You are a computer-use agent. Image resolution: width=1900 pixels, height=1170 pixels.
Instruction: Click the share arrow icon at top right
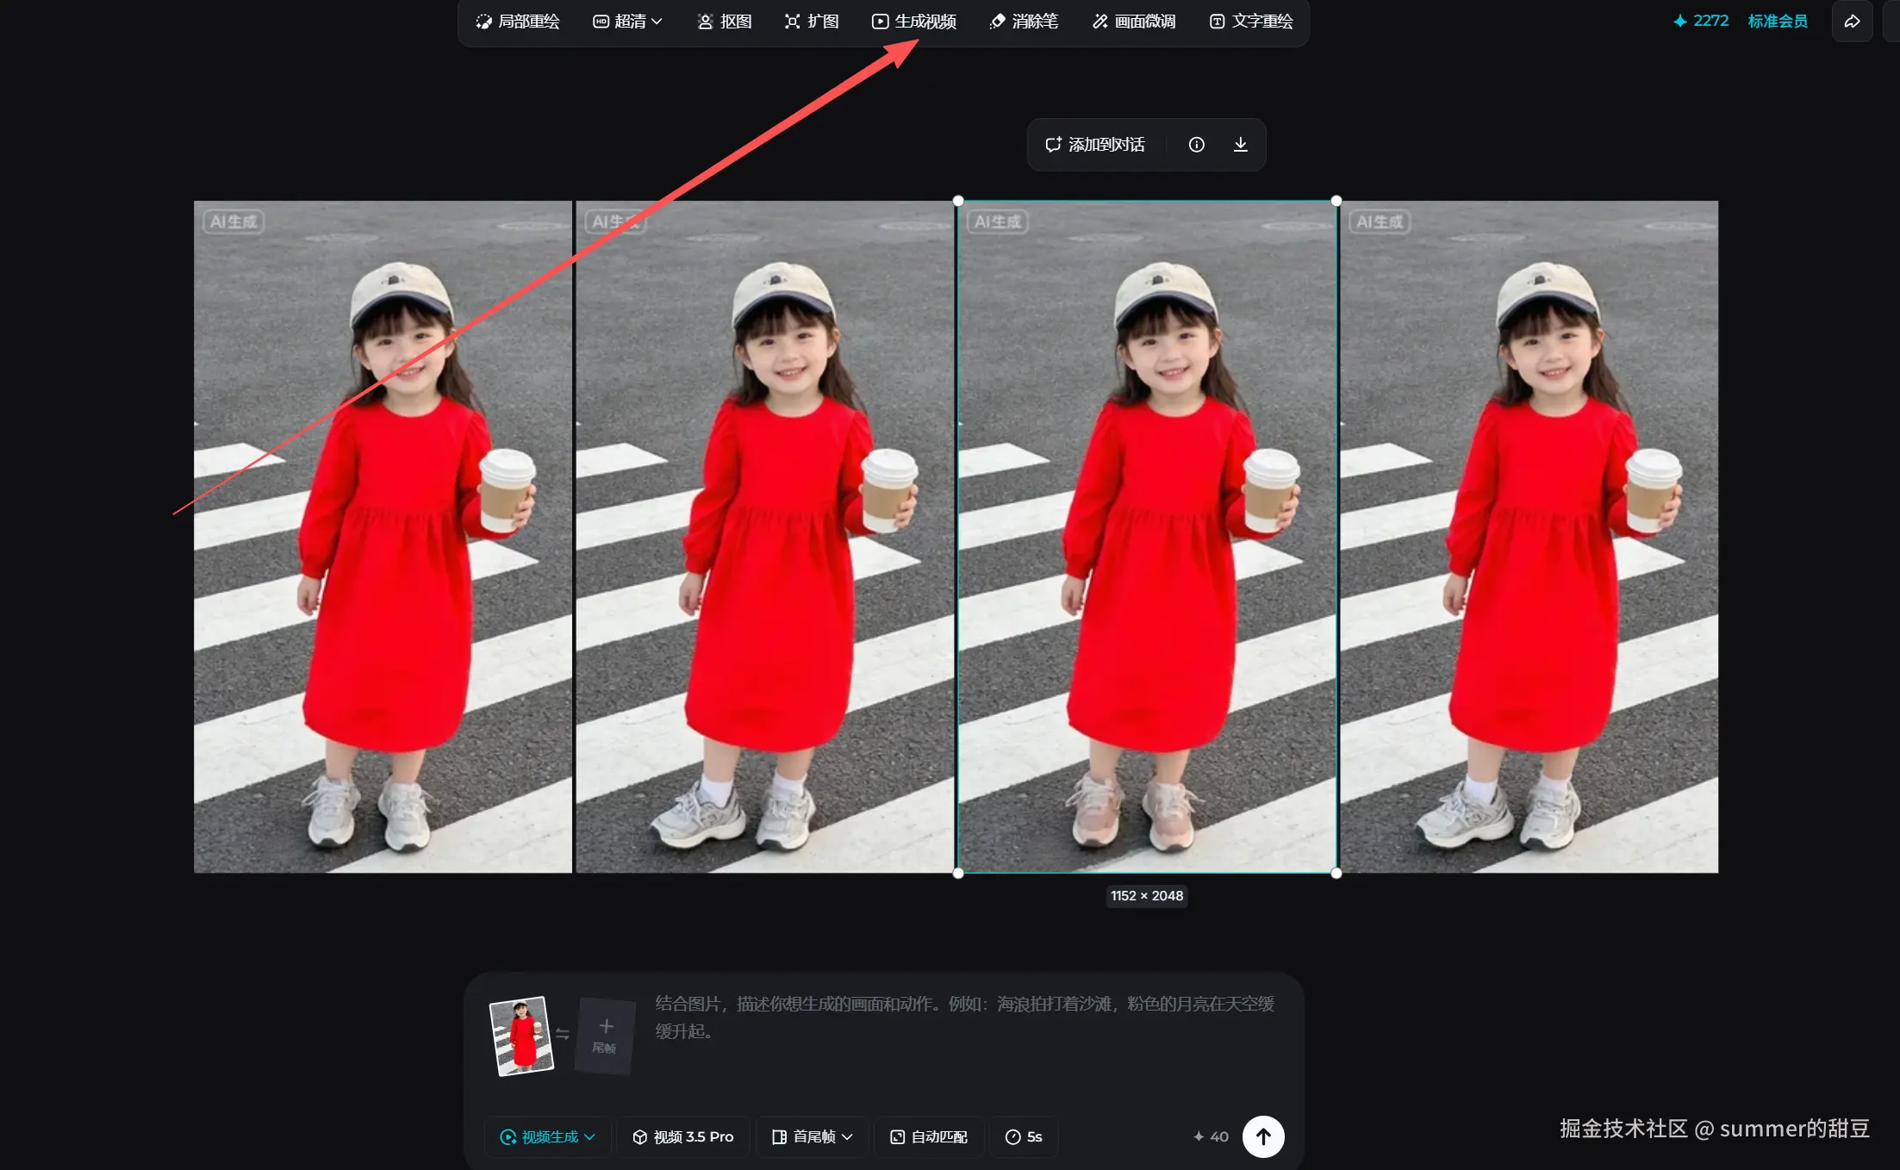click(1851, 22)
